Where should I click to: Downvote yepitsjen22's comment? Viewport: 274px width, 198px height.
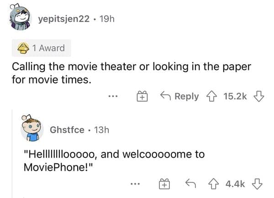[258, 96]
